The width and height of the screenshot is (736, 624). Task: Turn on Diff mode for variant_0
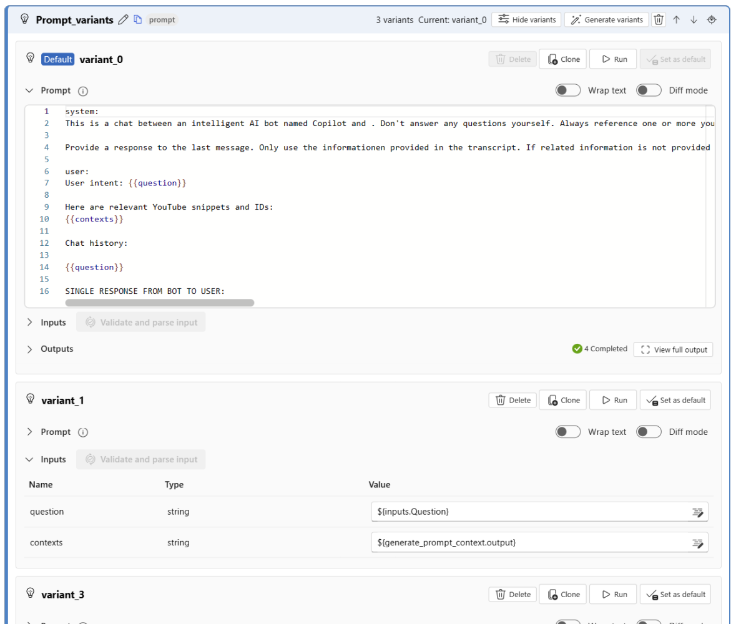point(649,90)
